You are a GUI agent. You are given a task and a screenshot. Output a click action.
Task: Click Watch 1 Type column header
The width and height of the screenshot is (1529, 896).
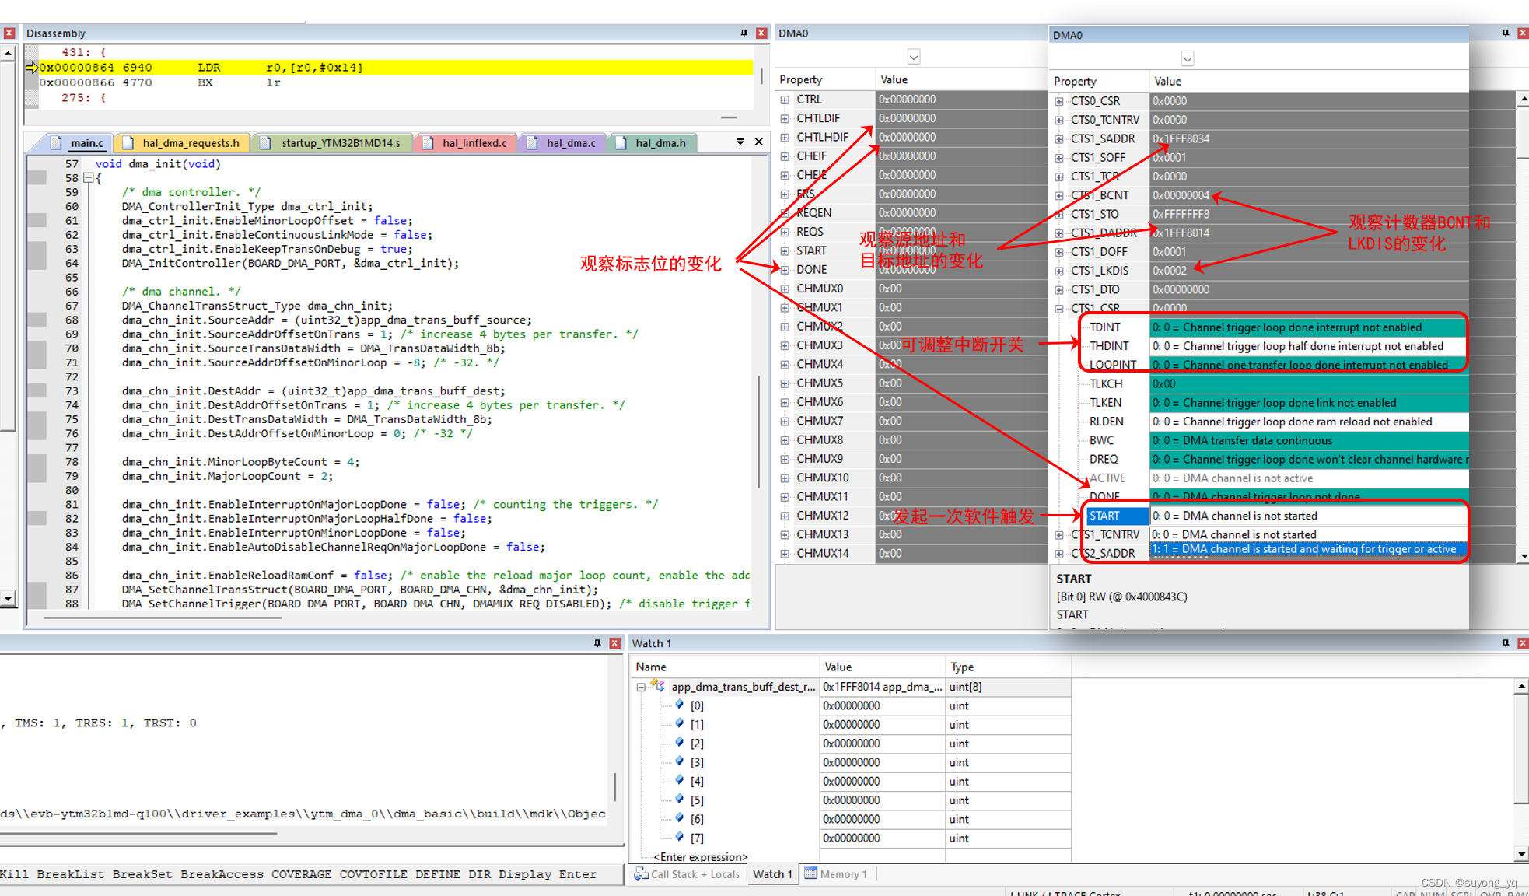coord(1008,667)
